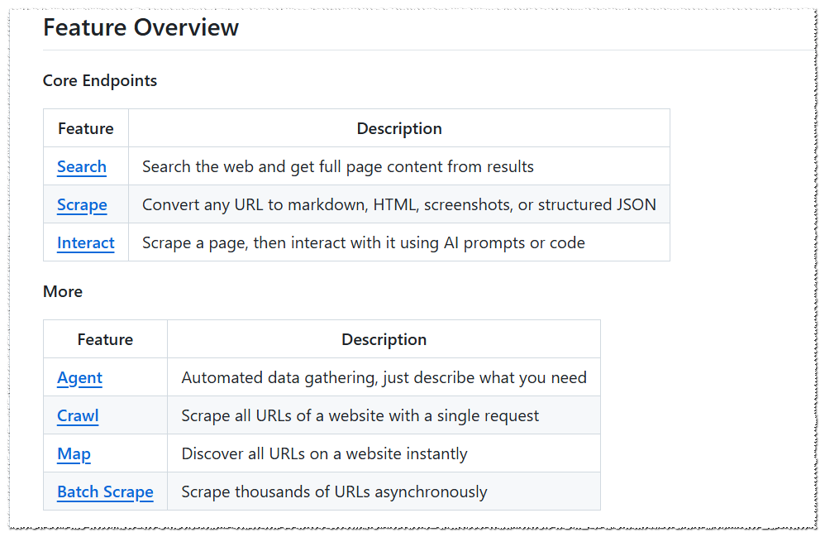Click the 'Convert any URL to markdown' cell

[x=399, y=204]
